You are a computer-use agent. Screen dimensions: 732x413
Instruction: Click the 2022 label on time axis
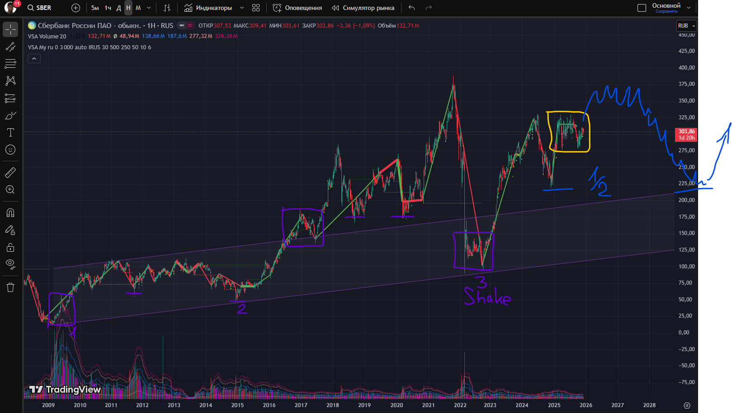click(x=460, y=405)
